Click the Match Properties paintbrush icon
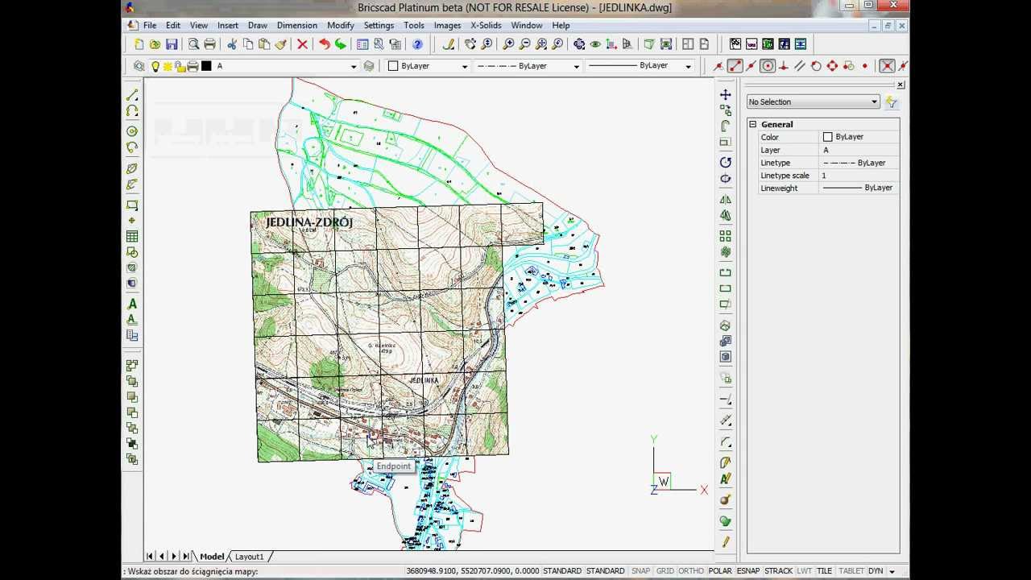The height and width of the screenshot is (580, 1031). 280,44
